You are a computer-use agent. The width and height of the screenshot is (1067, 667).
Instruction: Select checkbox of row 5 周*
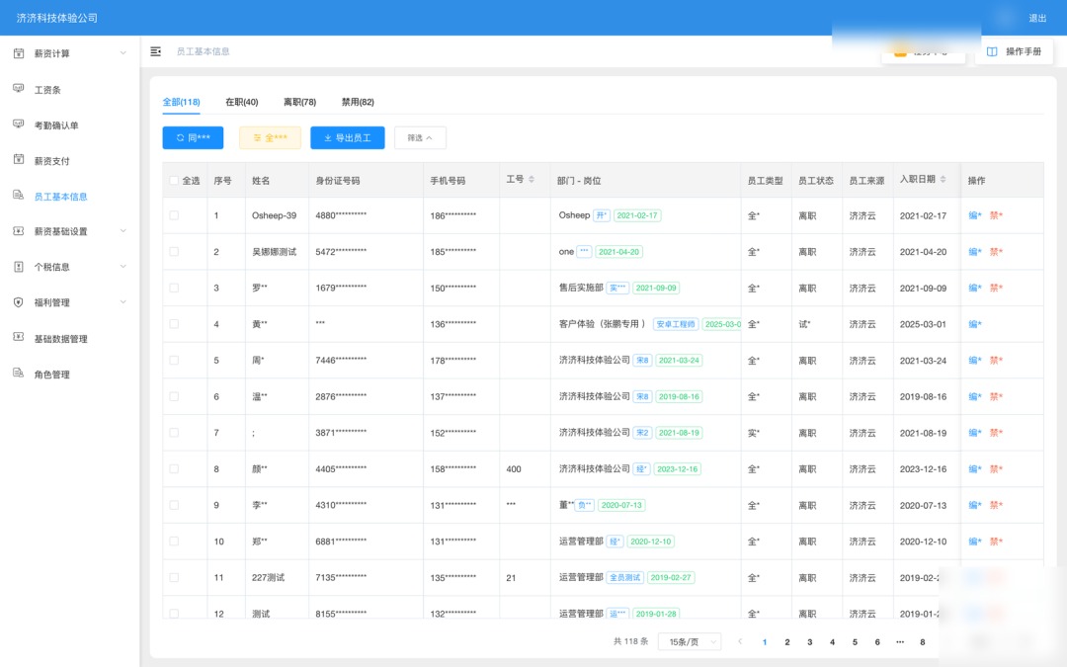tap(174, 360)
